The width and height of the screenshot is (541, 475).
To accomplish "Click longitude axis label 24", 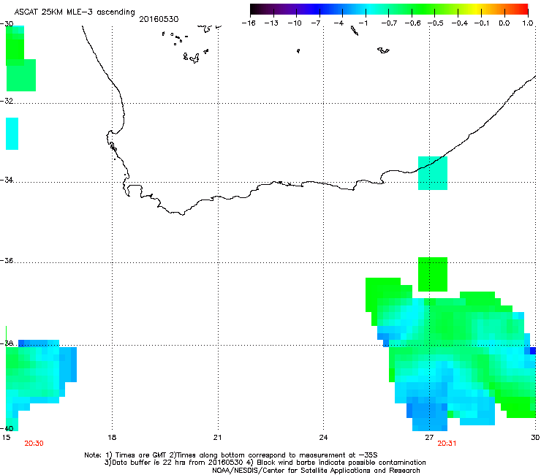I will (x=323, y=438).
